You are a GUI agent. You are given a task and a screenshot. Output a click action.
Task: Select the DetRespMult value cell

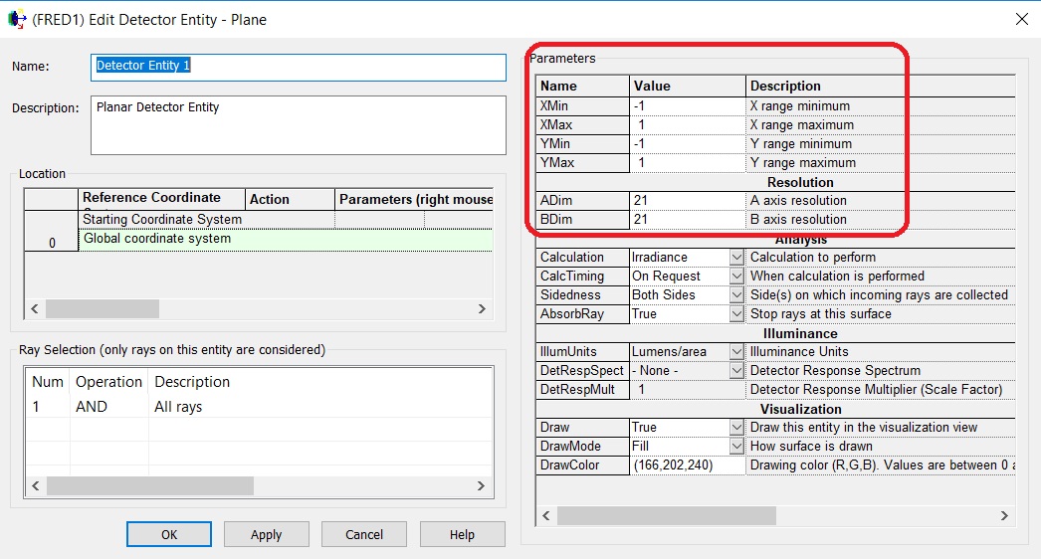687,389
